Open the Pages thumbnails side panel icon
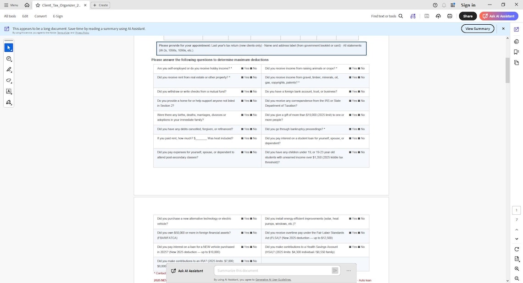The image size is (523, 283). point(516,63)
